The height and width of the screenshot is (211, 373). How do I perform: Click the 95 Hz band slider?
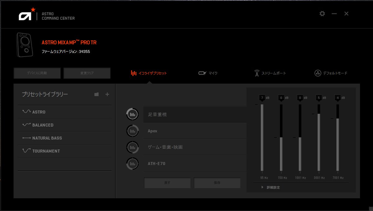[262, 138]
